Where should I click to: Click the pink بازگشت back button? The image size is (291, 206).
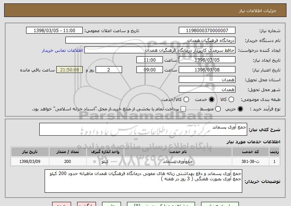click(87, 204)
